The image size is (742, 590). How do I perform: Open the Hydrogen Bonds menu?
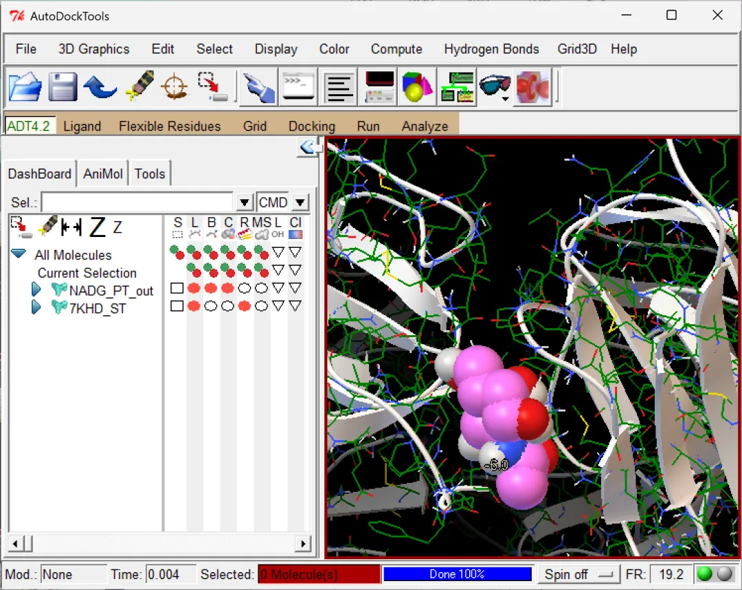coord(491,49)
